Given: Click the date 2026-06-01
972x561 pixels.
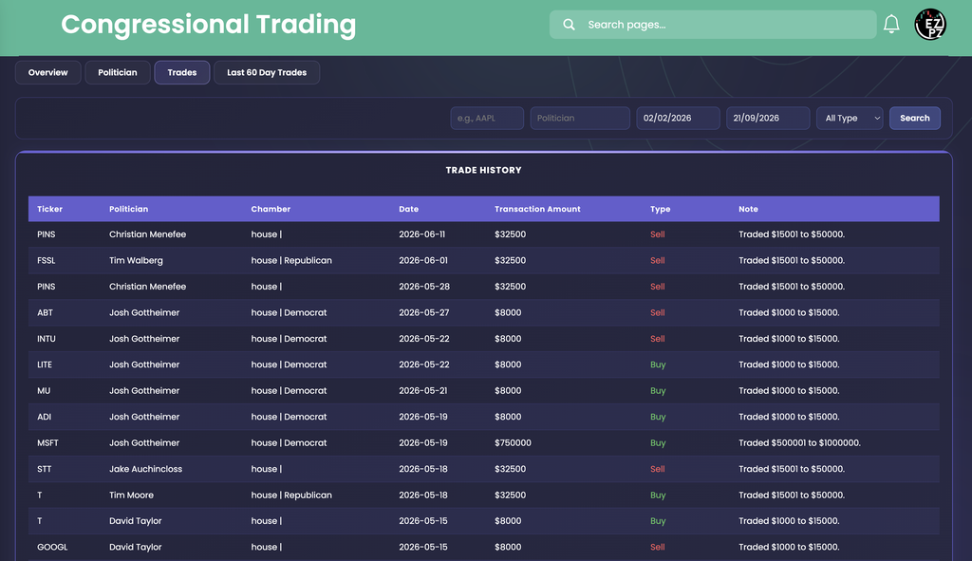Looking at the screenshot, I should (x=422, y=260).
